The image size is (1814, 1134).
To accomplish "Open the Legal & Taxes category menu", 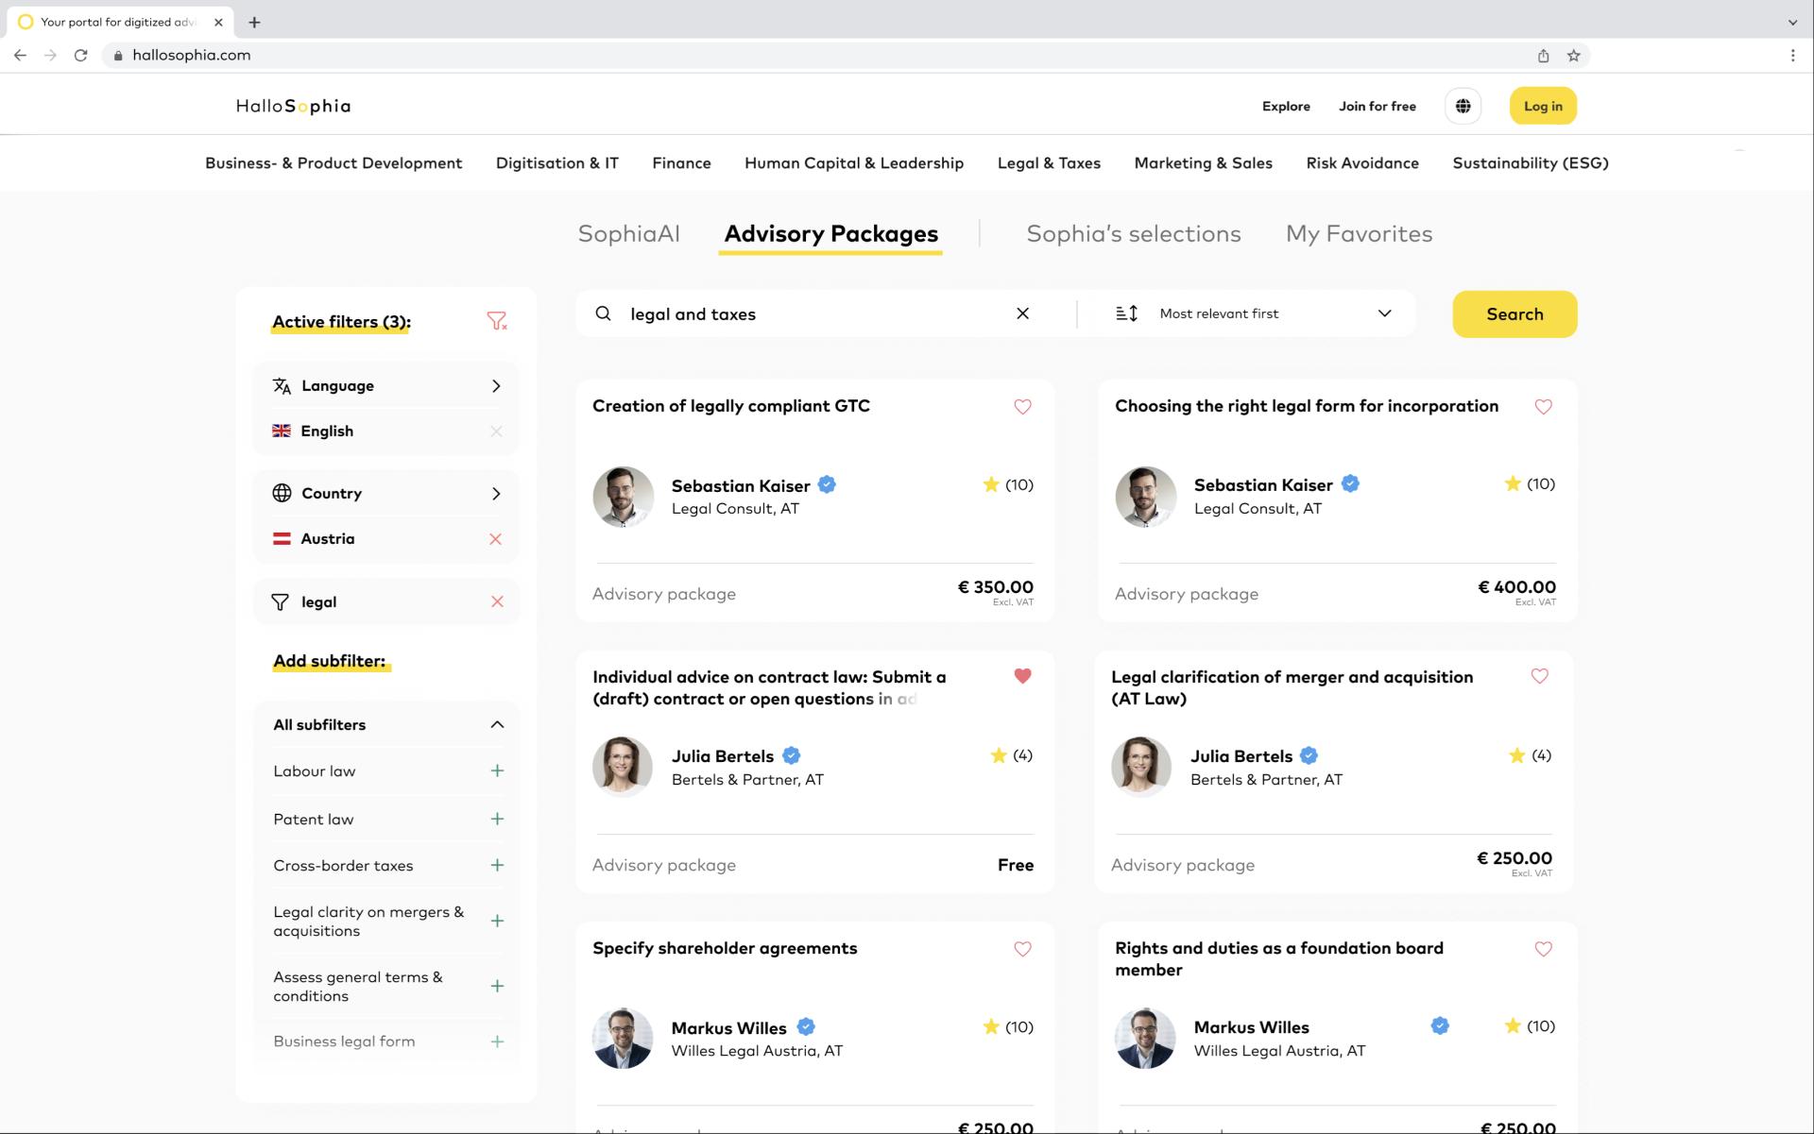I will pyautogui.click(x=1049, y=162).
